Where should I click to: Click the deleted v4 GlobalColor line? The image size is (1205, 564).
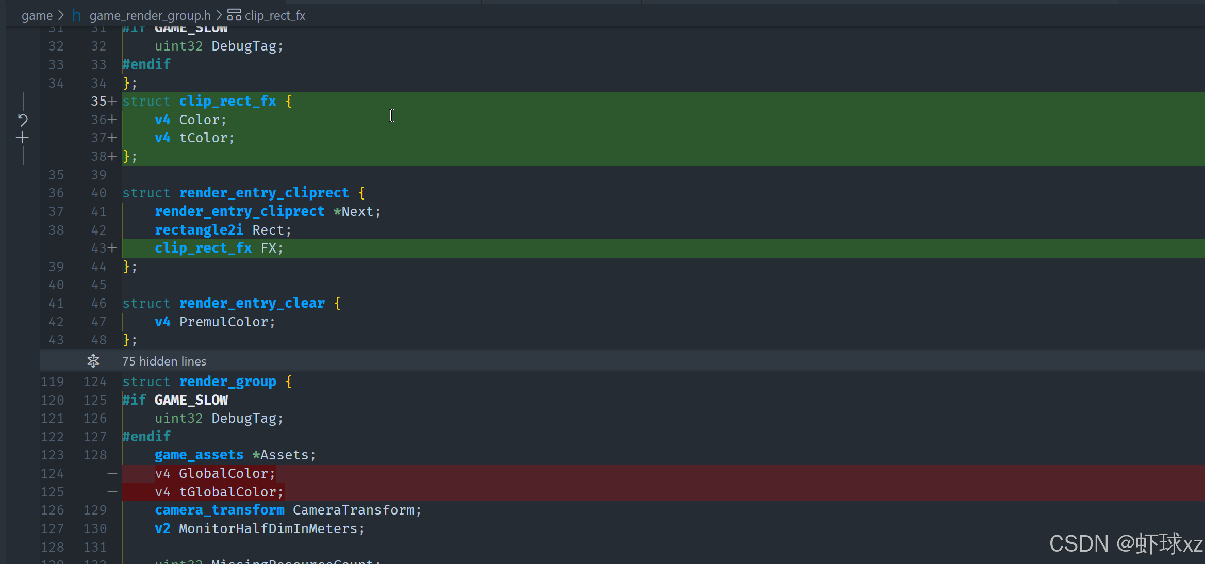(x=214, y=473)
